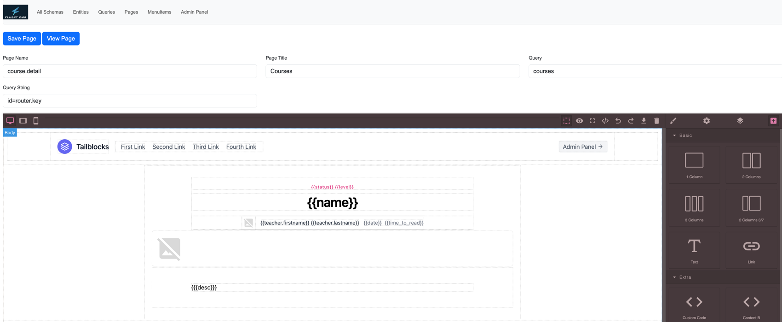Image resolution: width=782 pixels, height=322 pixels.
Task: Select the Content B block
Action: click(x=751, y=306)
